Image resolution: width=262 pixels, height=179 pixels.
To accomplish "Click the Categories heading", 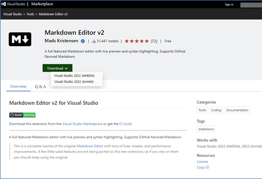I will point(206,102).
